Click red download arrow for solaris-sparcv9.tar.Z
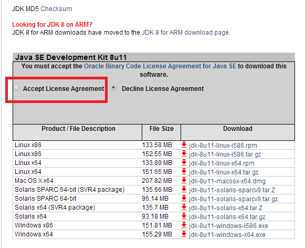 pyautogui.click(x=184, y=190)
